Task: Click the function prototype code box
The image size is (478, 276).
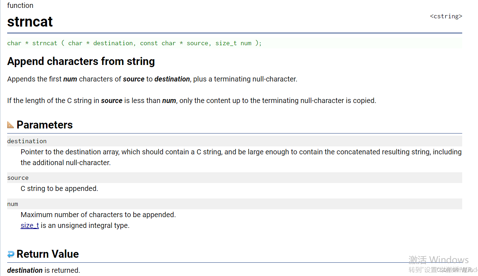Action: pyautogui.click(x=235, y=43)
